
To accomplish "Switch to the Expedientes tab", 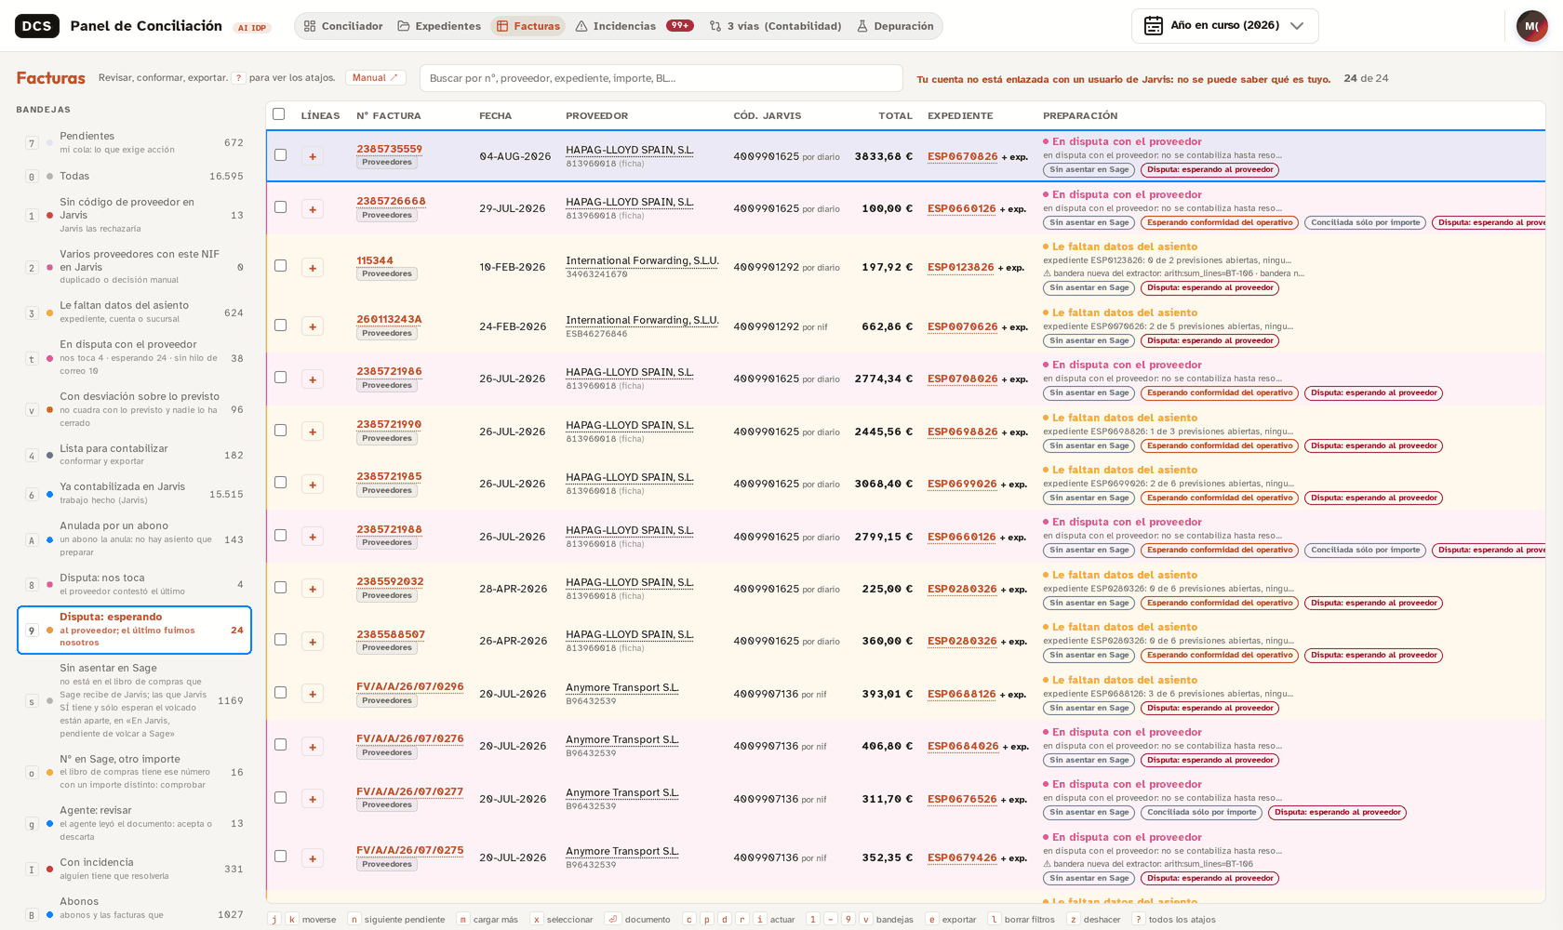I will (439, 26).
